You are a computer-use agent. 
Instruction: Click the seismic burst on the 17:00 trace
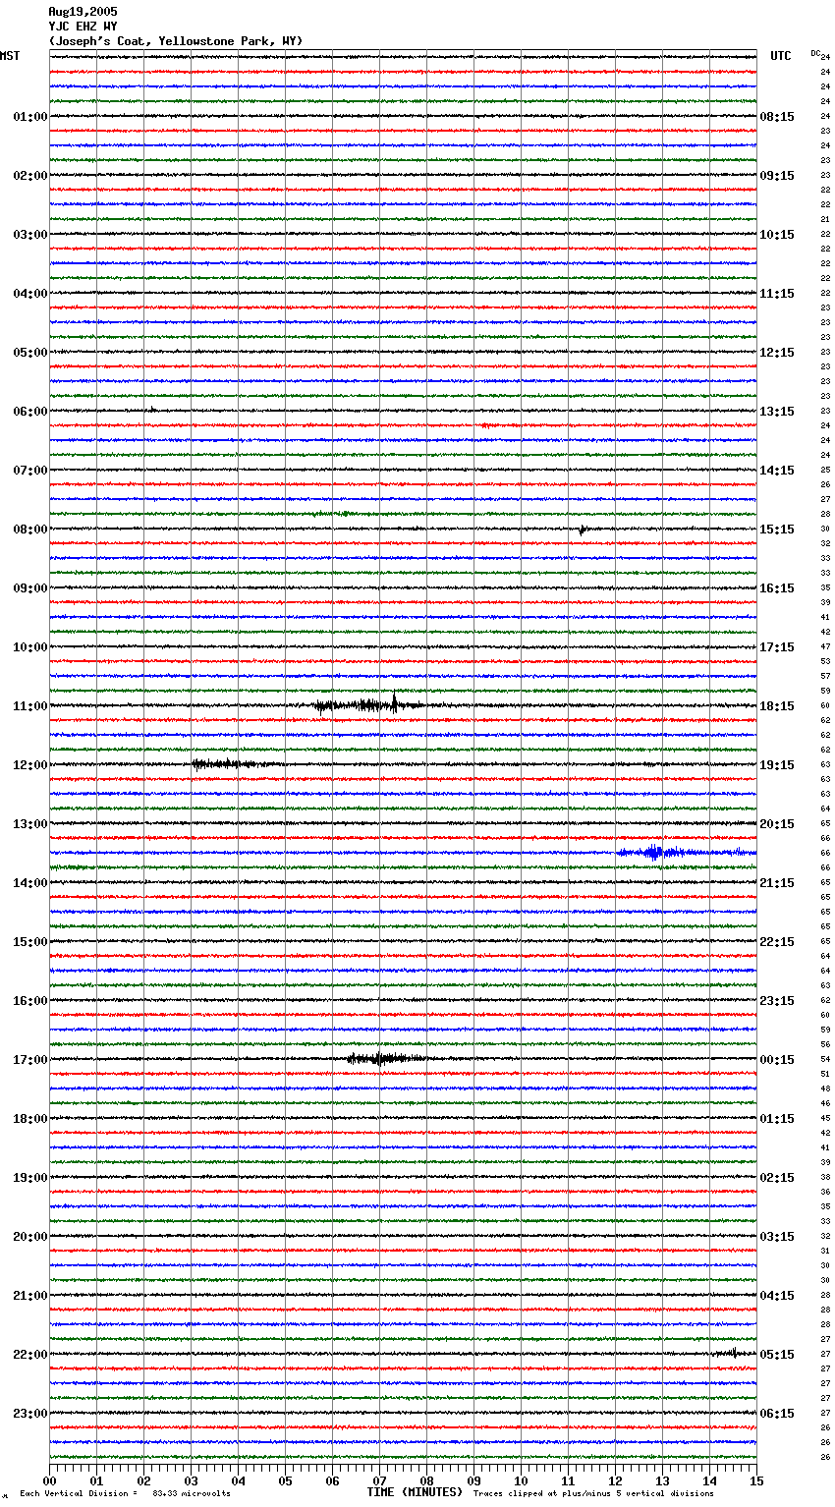coord(385,1058)
